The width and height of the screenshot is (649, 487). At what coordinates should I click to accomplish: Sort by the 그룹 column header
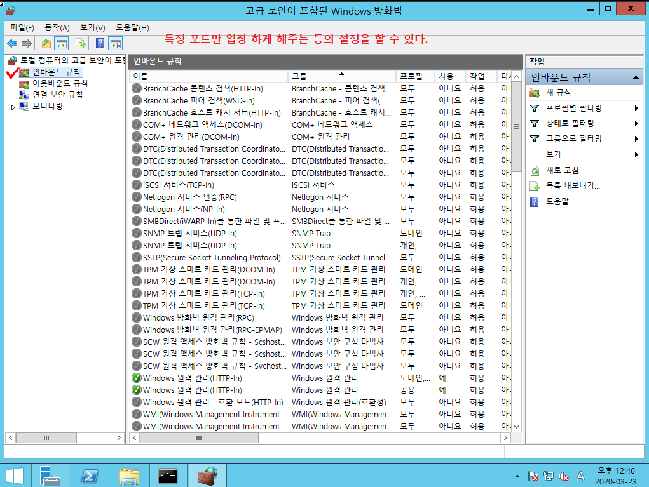[342, 76]
